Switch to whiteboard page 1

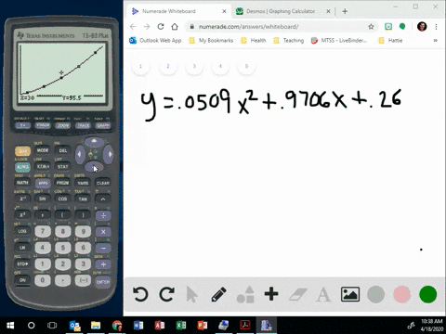[140, 66]
